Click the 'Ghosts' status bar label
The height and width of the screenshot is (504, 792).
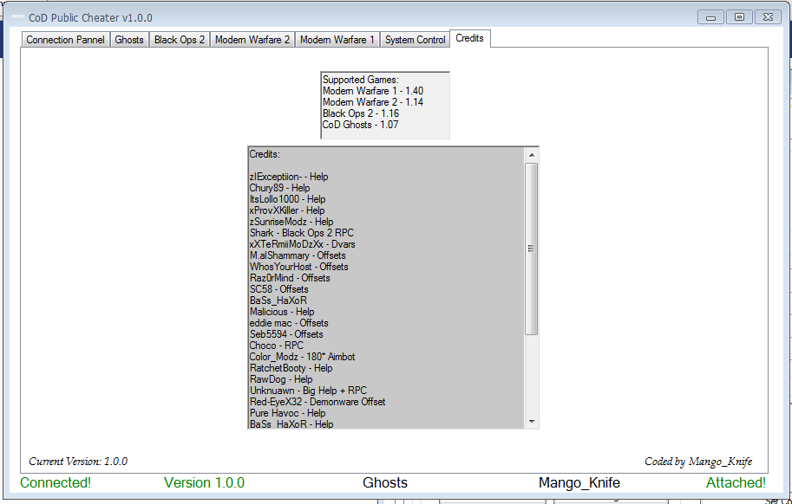pos(385,483)
